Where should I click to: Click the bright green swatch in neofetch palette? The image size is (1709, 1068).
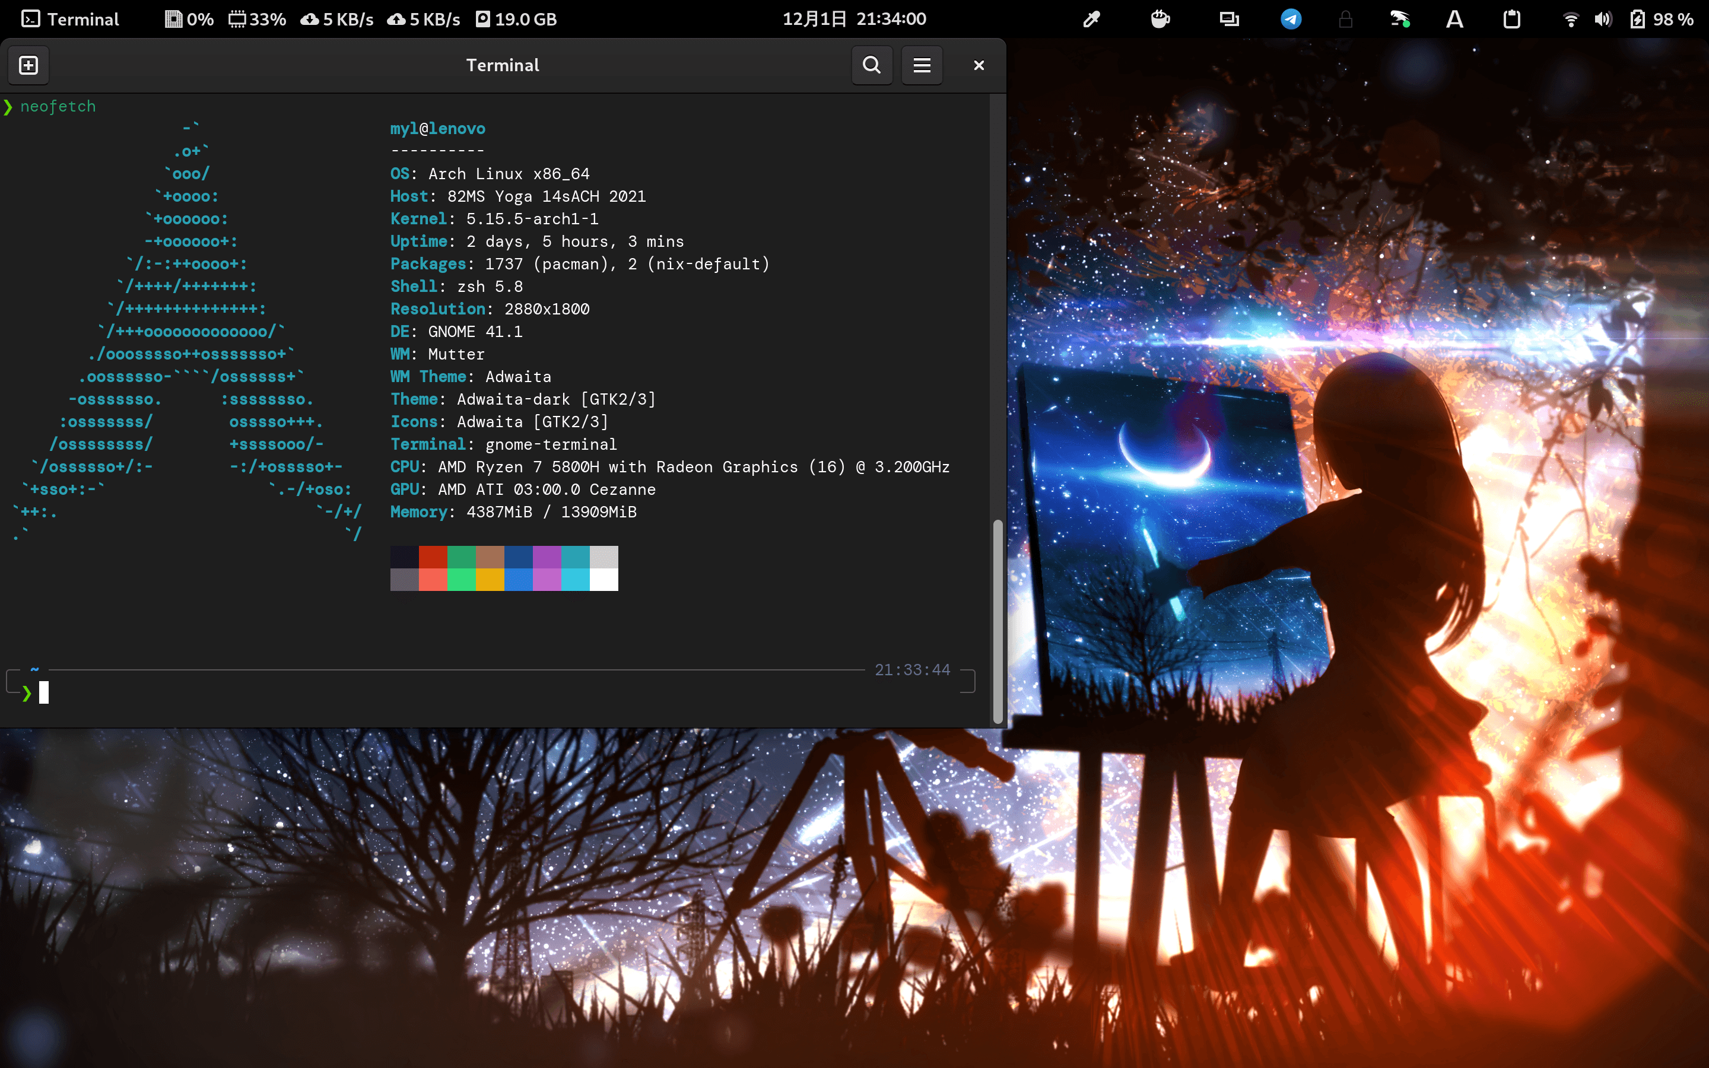461,579
